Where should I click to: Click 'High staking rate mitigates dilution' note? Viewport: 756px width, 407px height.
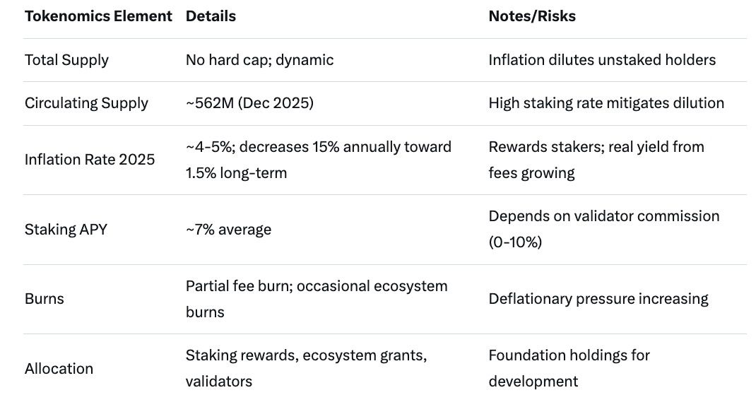(x=606, y=103)
